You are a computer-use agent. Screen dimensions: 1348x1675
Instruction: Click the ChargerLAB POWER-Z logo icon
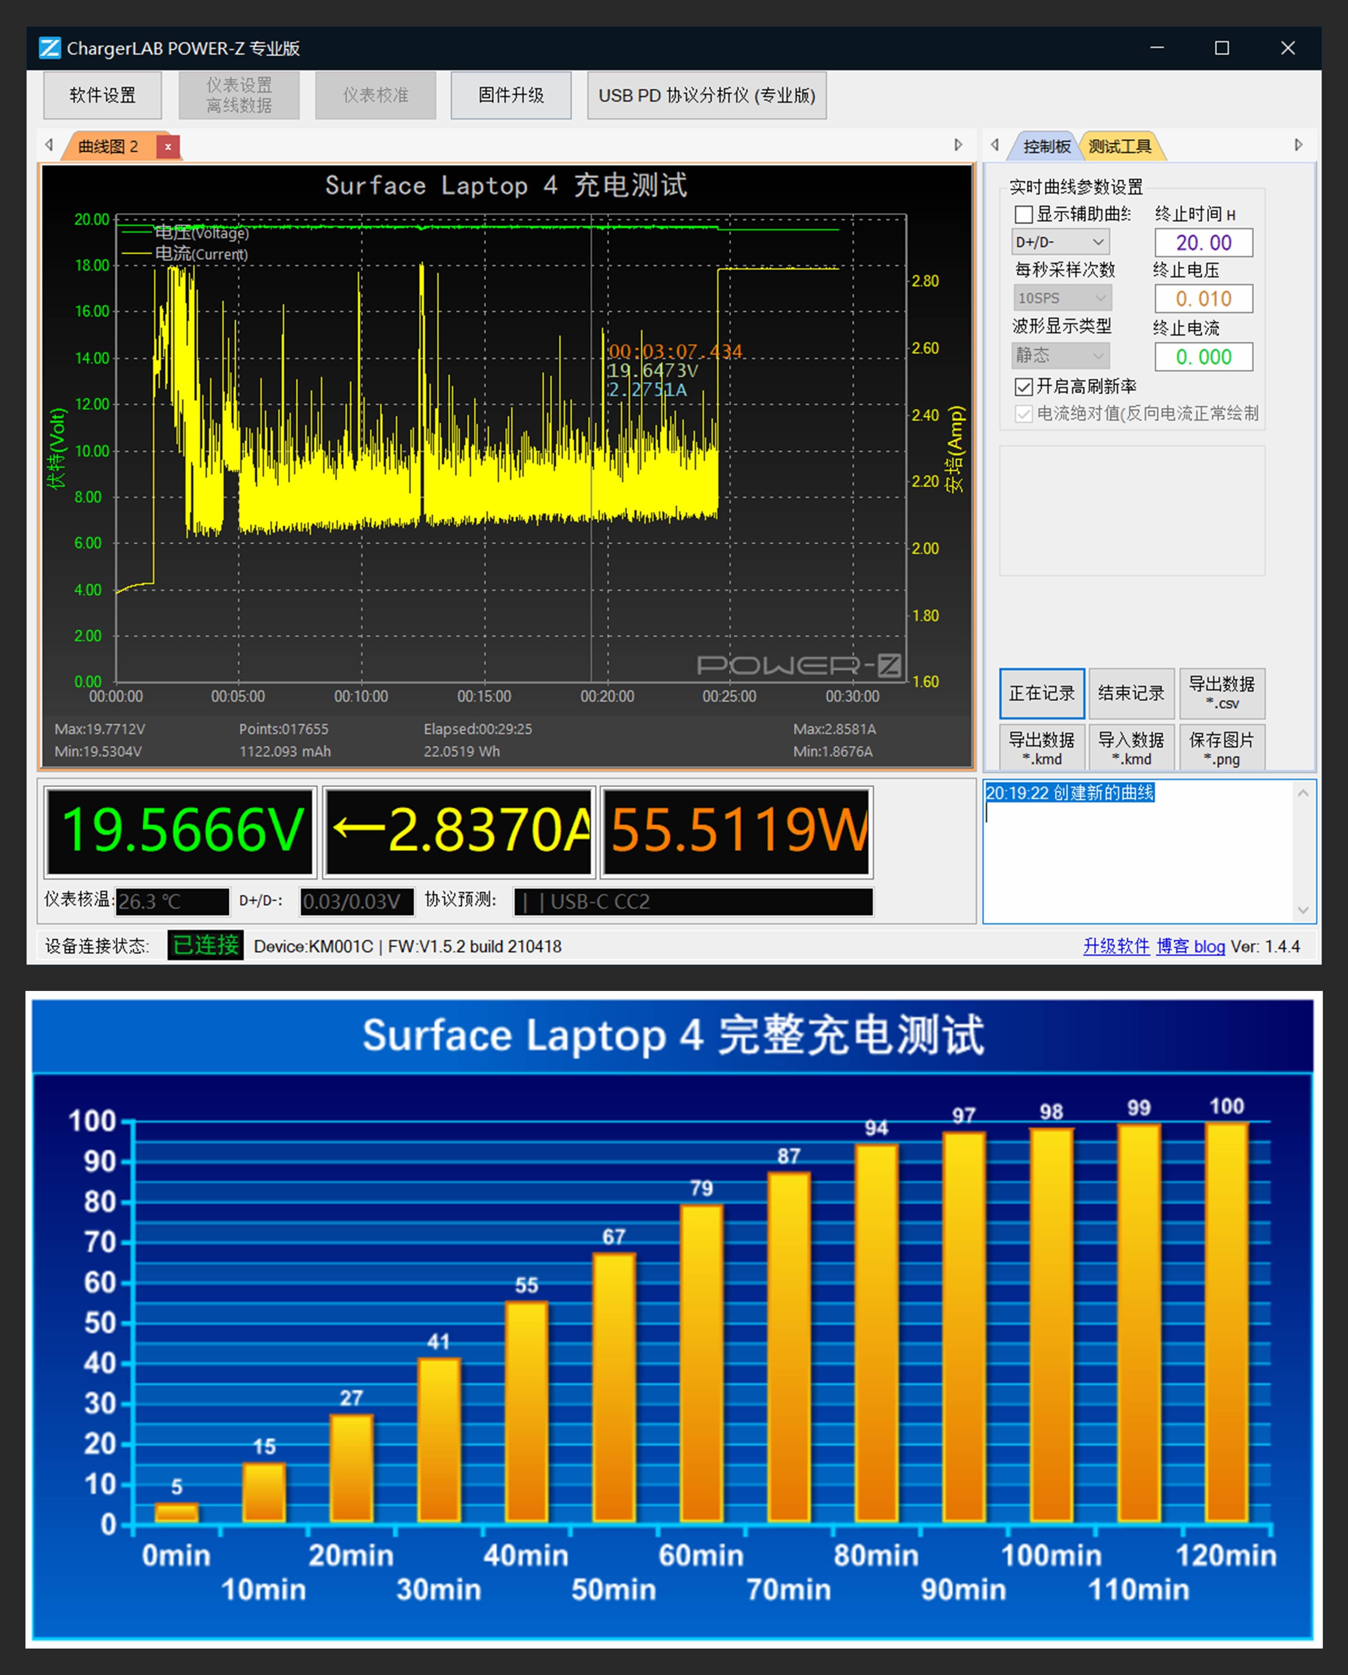(50, 48)
